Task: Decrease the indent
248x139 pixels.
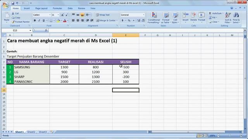Action: 88,20
